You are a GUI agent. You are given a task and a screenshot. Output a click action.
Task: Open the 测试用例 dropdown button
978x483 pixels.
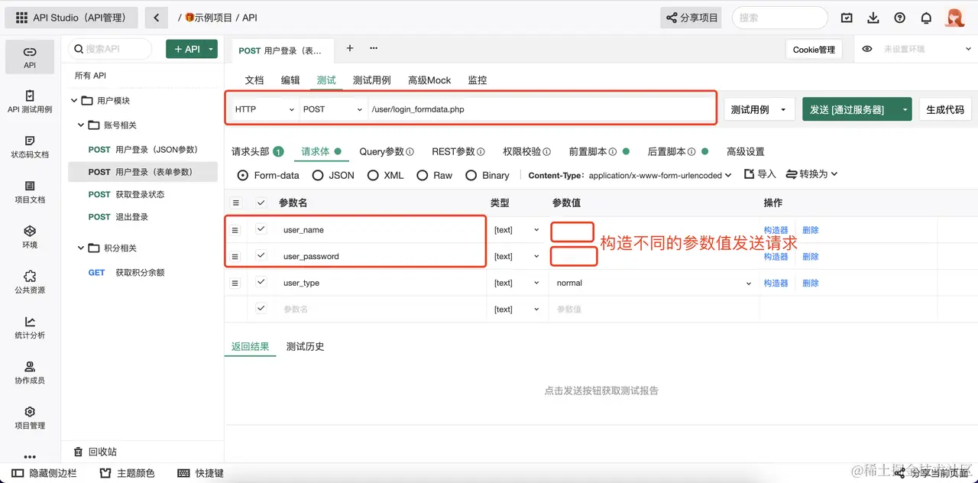759,109
